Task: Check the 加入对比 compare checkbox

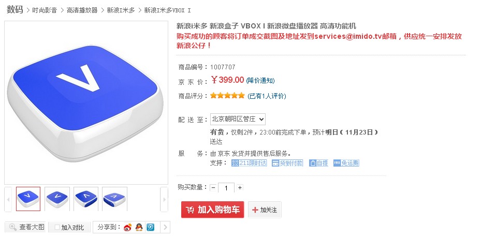Action: 57,227
